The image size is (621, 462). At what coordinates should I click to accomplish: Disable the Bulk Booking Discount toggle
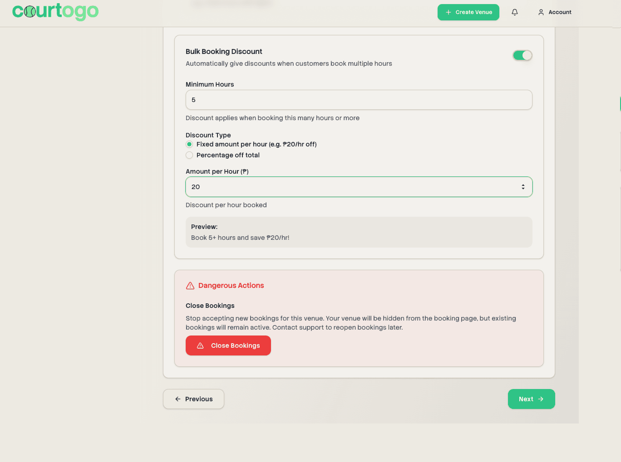522,55
